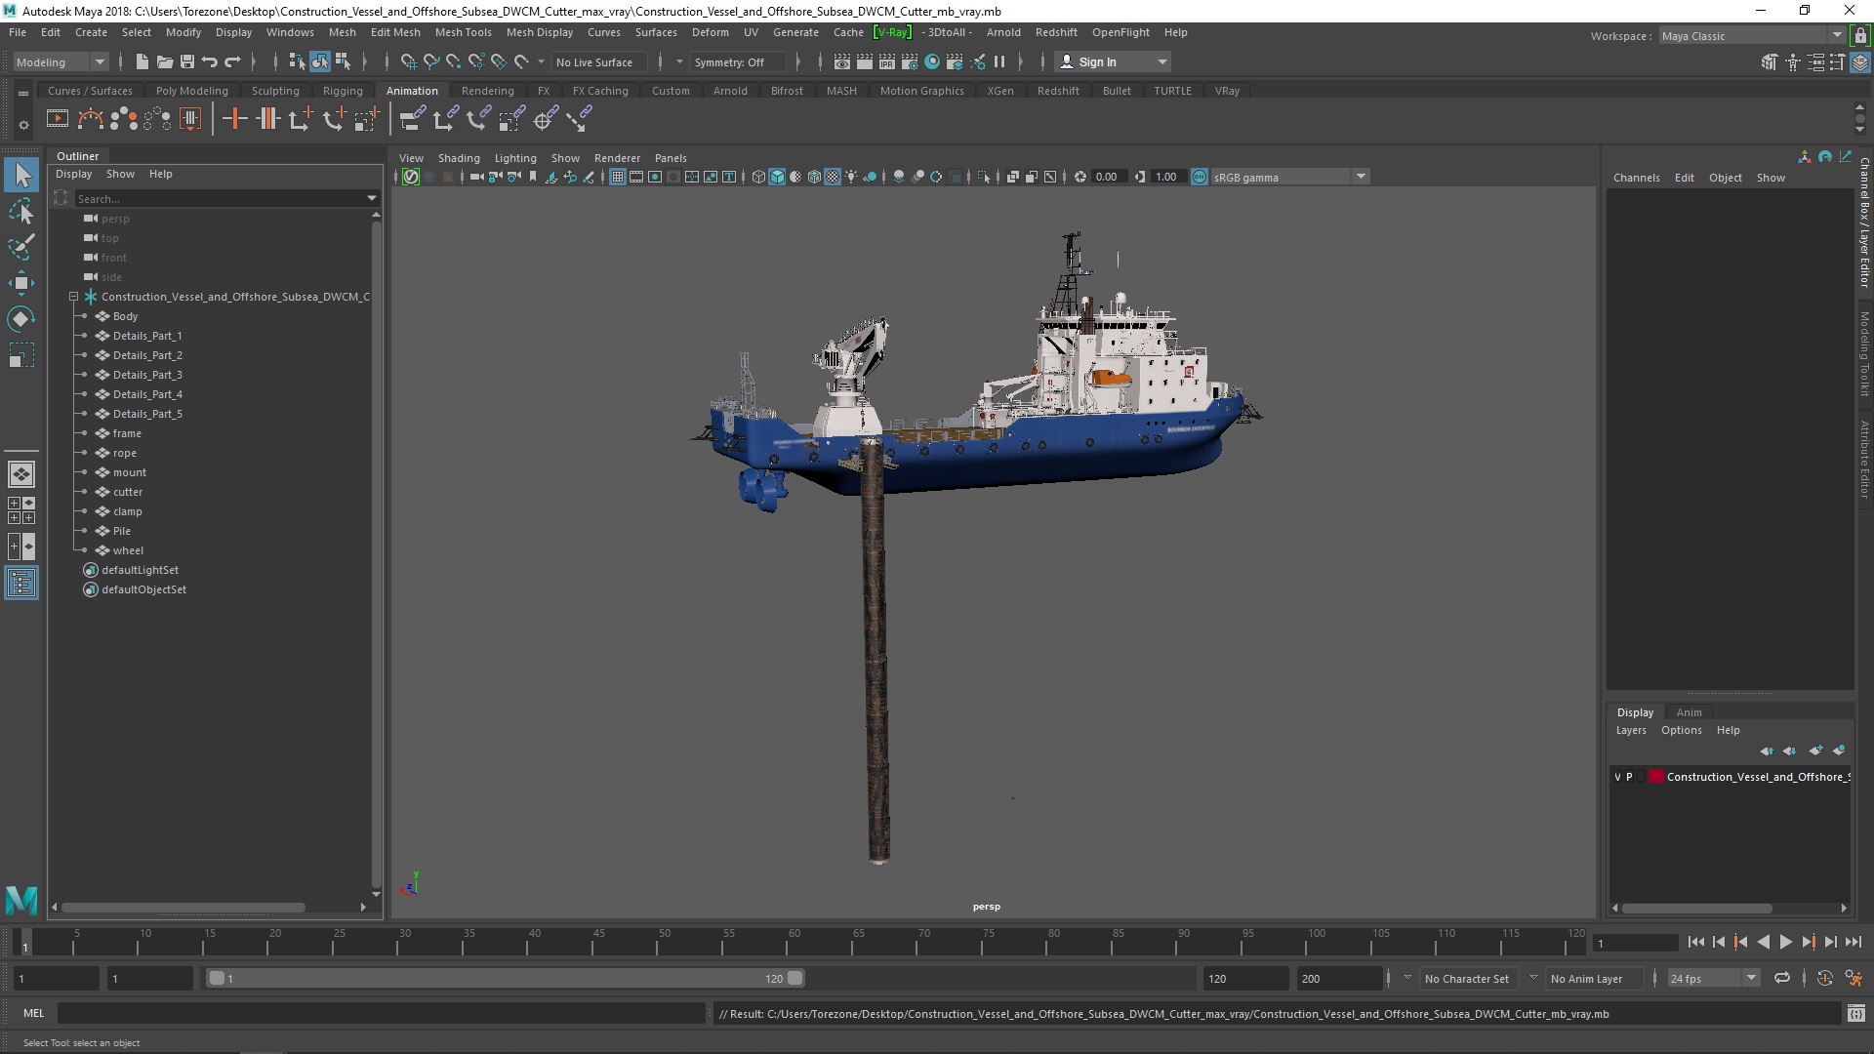
Task: Open the Workspace Maya Classic dropdown
Action: 1751,35
